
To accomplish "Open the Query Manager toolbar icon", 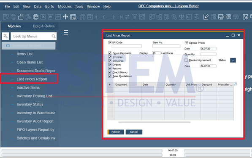I will pos(221,17).
